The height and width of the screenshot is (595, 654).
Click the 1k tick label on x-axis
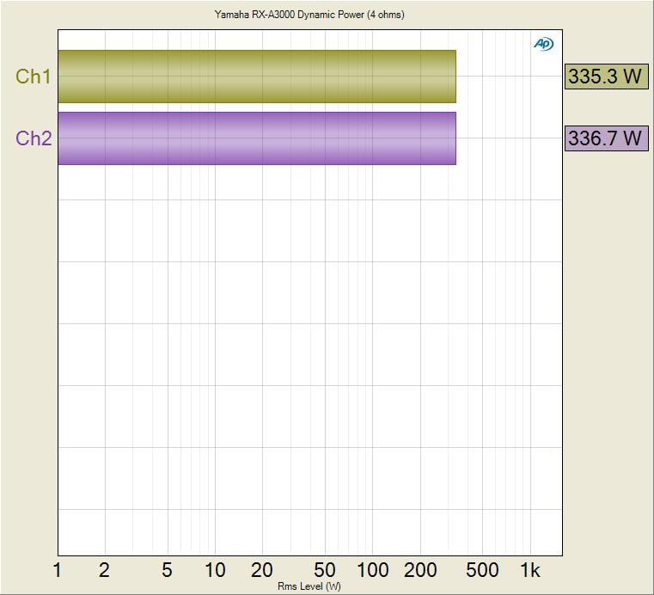[530, 570]
